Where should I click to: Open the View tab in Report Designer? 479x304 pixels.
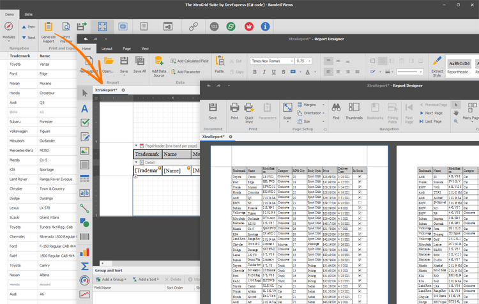pos(145,49)
